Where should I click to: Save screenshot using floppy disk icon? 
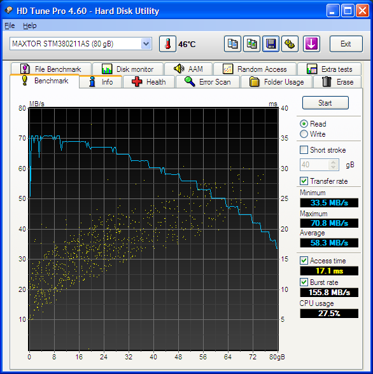click(271, 44)
